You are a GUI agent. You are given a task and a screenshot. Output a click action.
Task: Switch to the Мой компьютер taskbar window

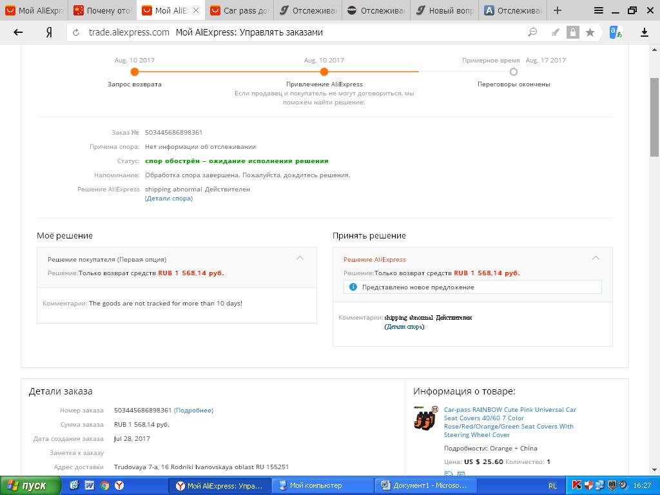tap(322, 486)
